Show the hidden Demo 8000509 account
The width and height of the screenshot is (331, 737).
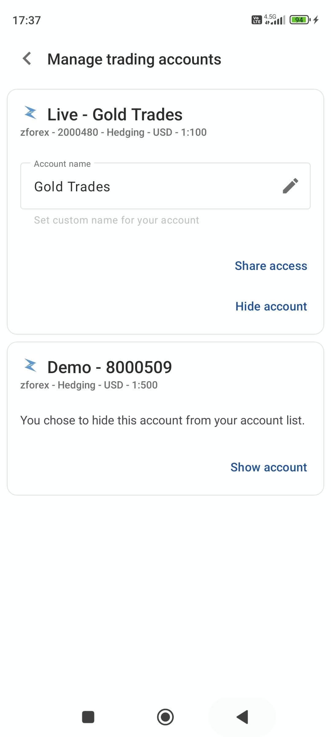pos(268,467)
